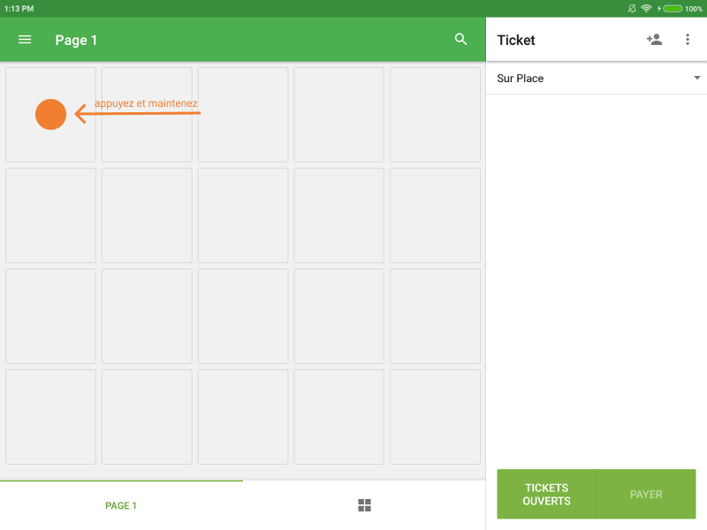
Task: Open the hamburger navigation menu
Action: [25, 40]
